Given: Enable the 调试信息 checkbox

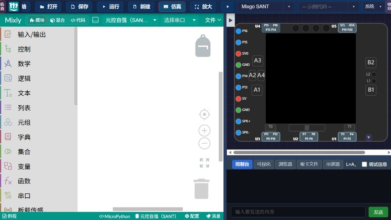Looking at the screenshot, I should click(364, 164).
